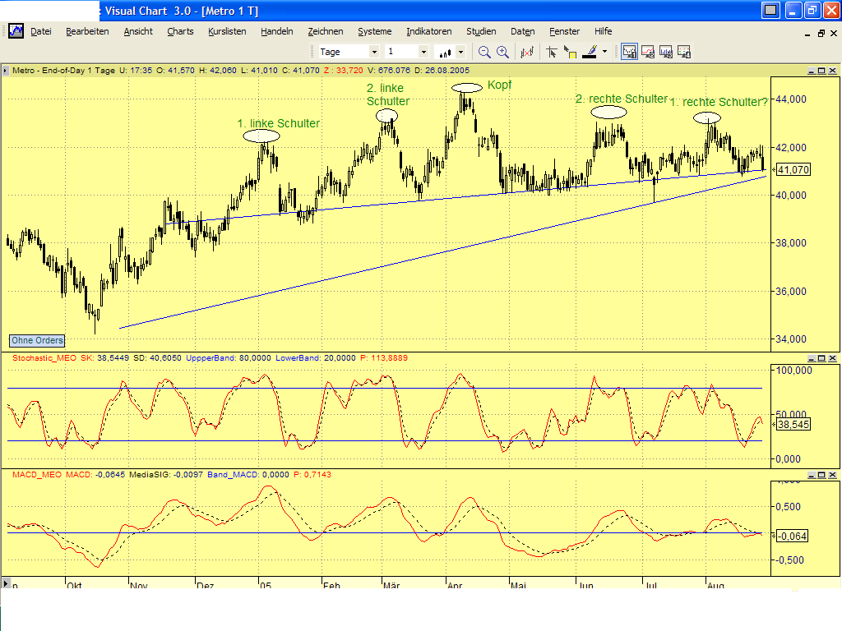
Task: Select the Zoom Out magnifier tool
Action: point(484,51)
